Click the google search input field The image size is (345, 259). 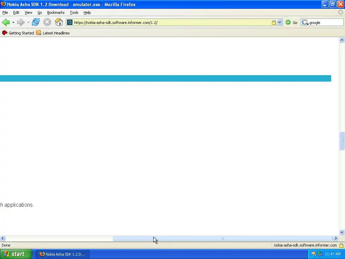(x=326, y=23)
